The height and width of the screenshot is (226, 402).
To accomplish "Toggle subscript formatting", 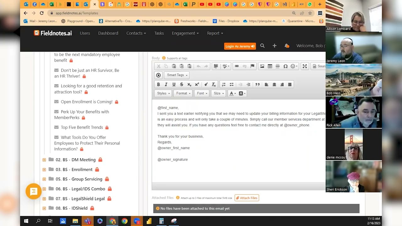I will pyautogui.click(x=189, y=84).
